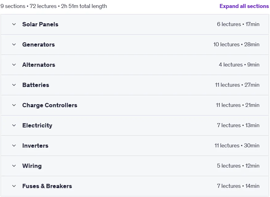Viewport: 270px width, 197px height.
Task: Click the chevron beside Batteries
Action: [x=14, y=85]
